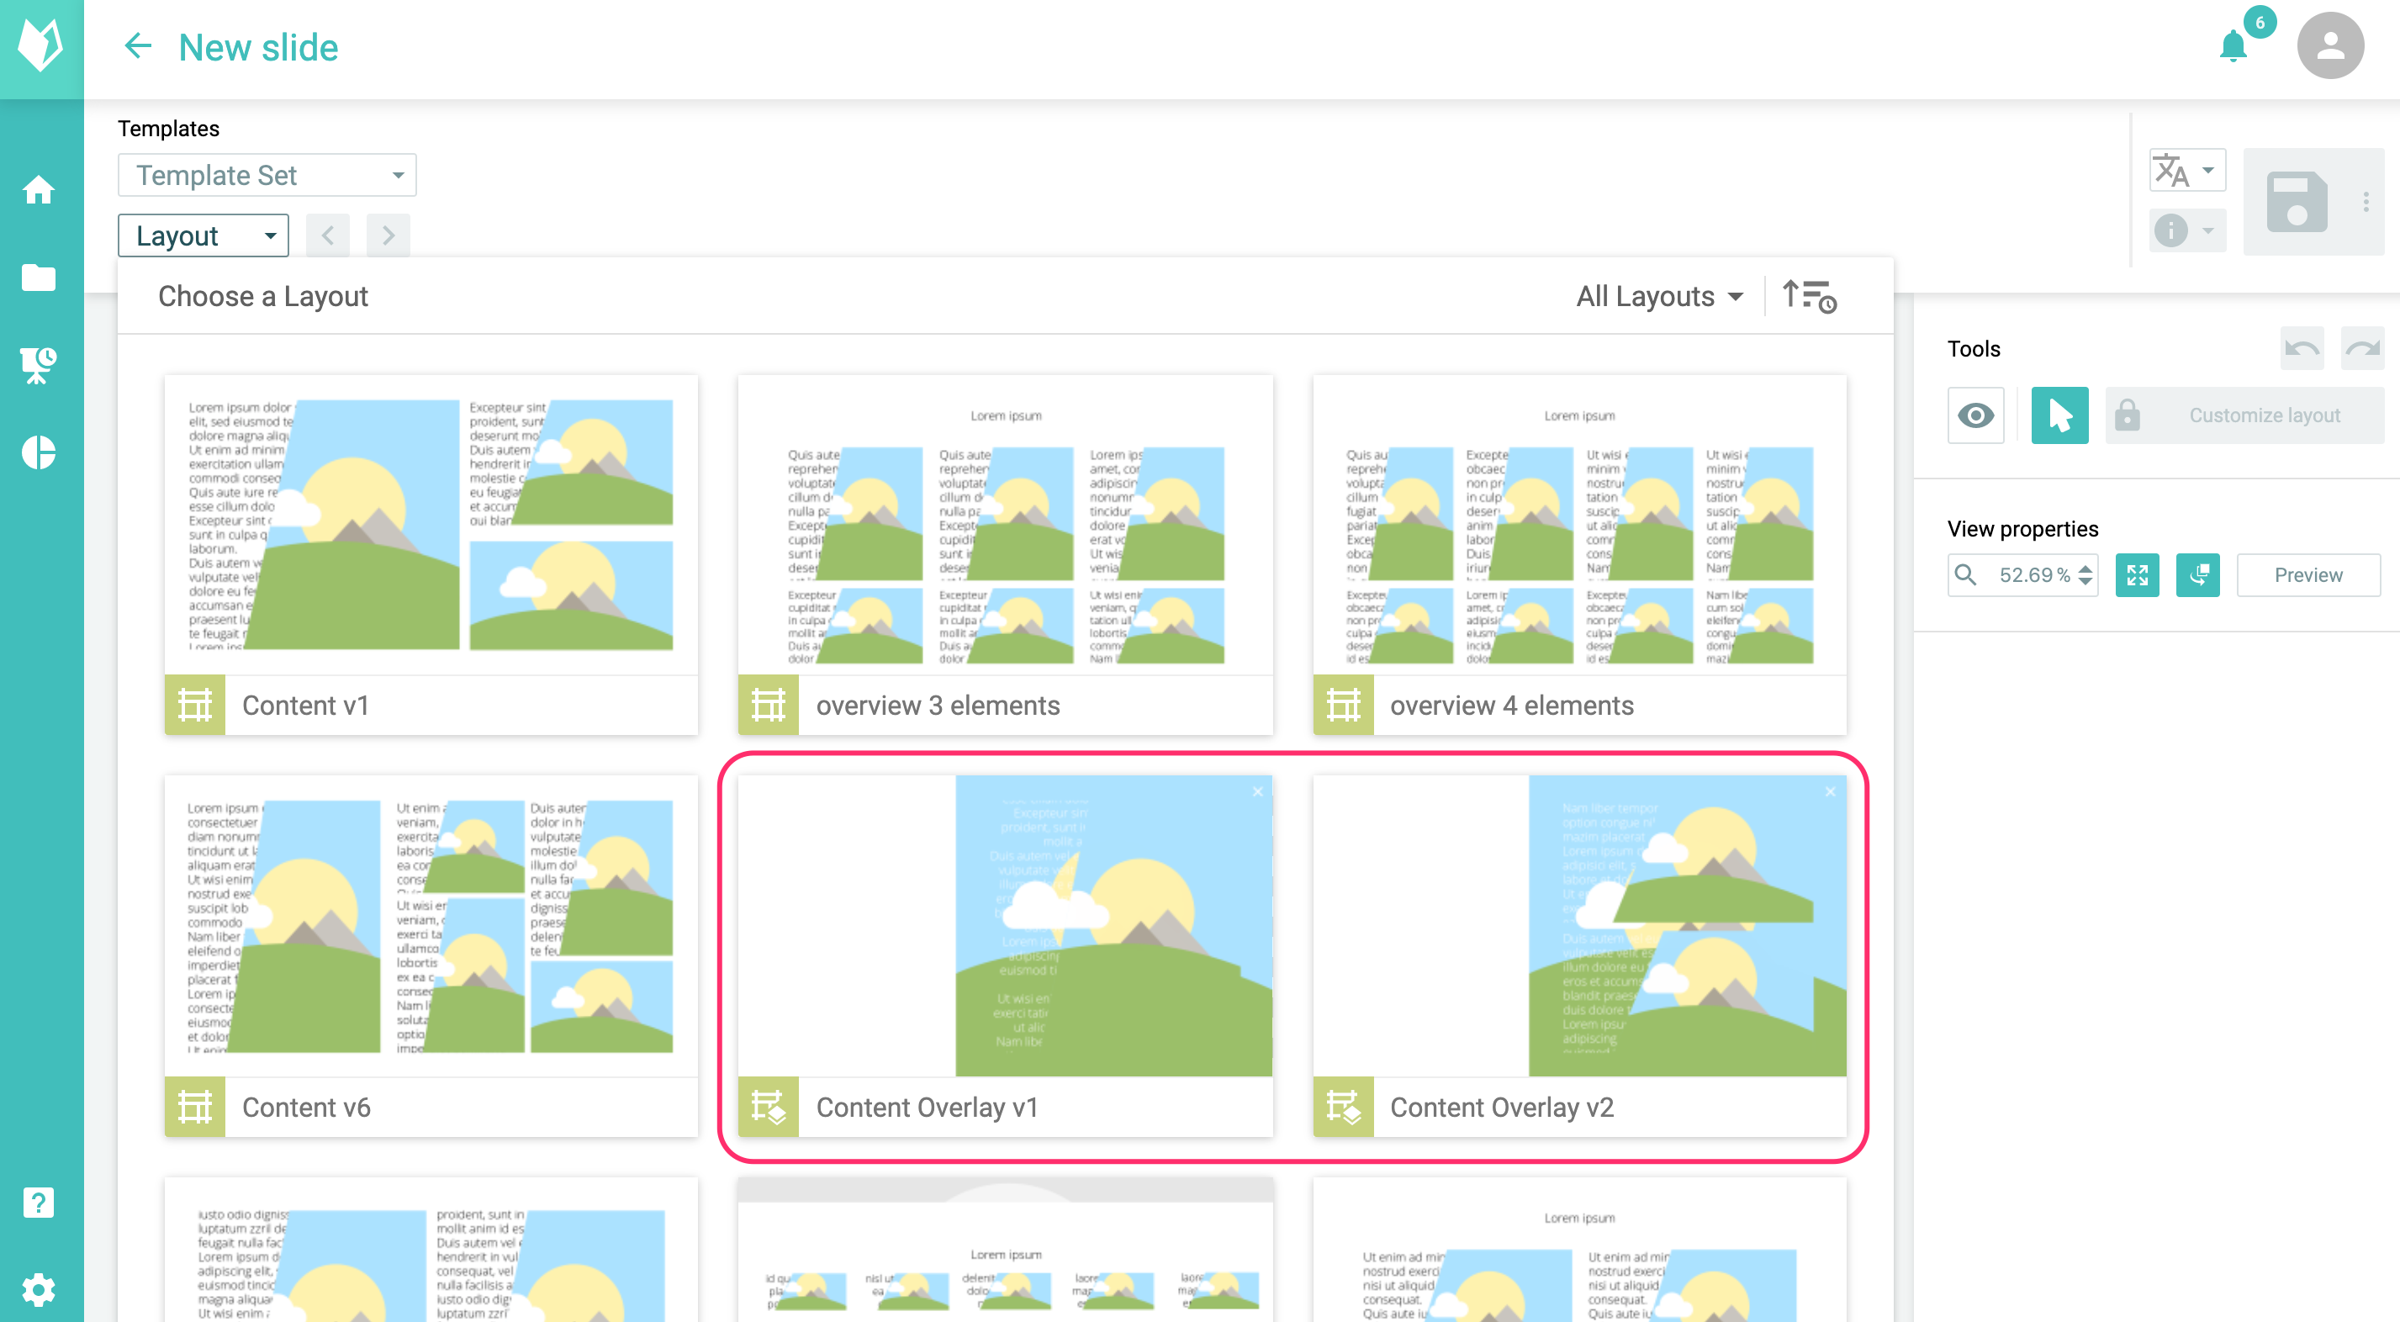
Task: Click the New slide title
Action: 258,46
